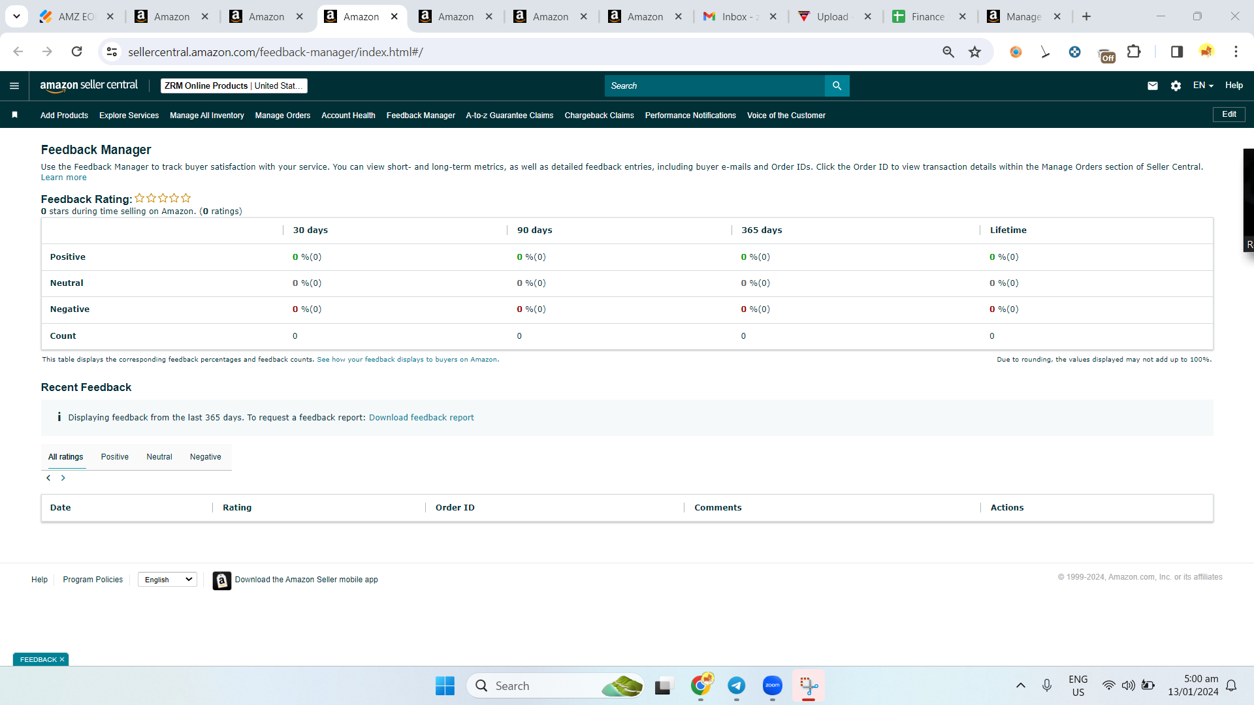Open Add Products menu item

click(64, 116)
